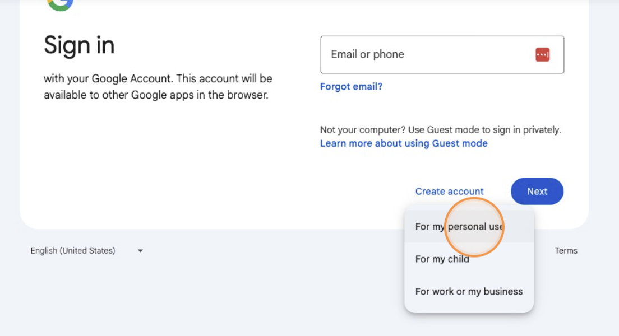Focus the Email or phone field

pyautogui.click(x=426, y=54)
